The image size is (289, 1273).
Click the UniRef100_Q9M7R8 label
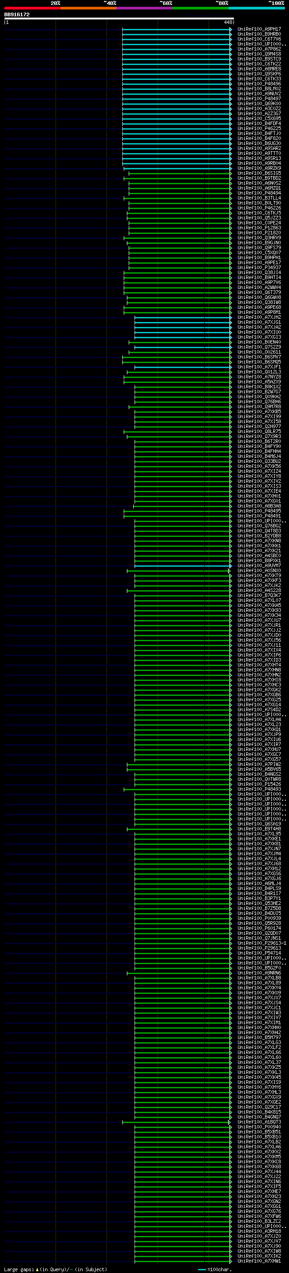pos(259,407)
